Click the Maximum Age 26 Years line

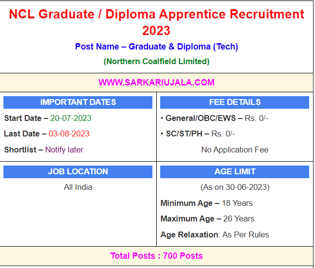pos(208,218)
